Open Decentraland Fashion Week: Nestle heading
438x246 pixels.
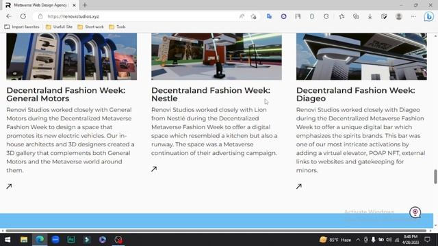(211, 94)
